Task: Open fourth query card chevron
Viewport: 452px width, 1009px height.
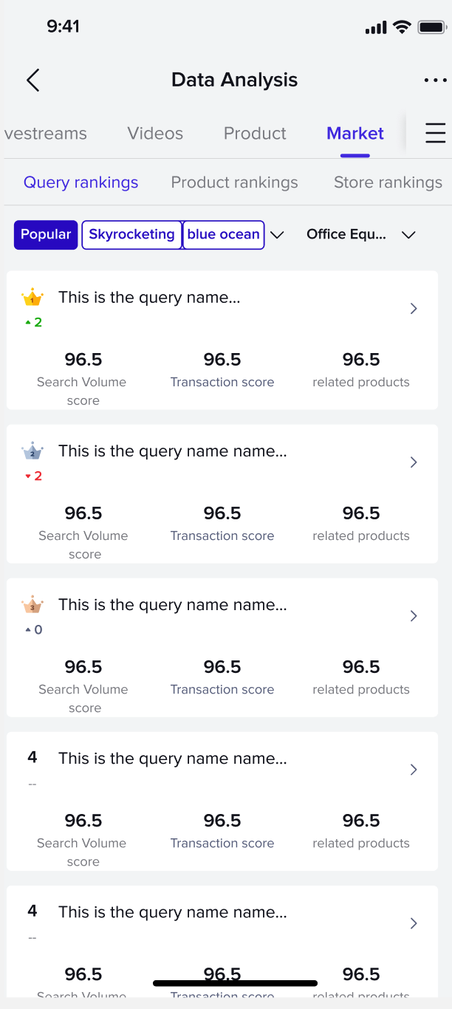Action: pos(414,770)
